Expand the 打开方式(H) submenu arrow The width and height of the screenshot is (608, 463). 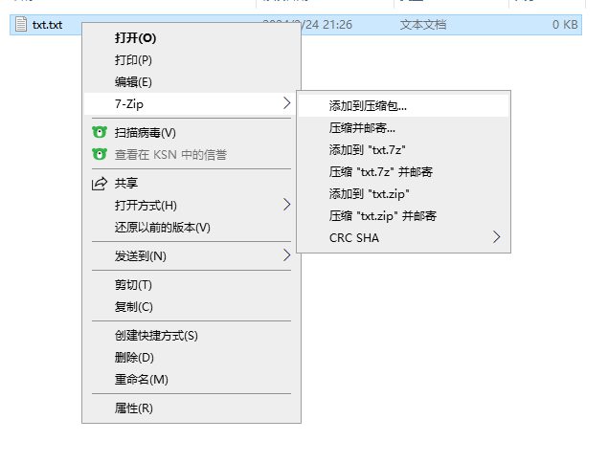[286, 205]
